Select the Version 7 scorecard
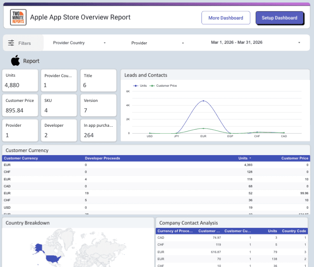The height and width of the screenshot is (267, 314). 98,105
